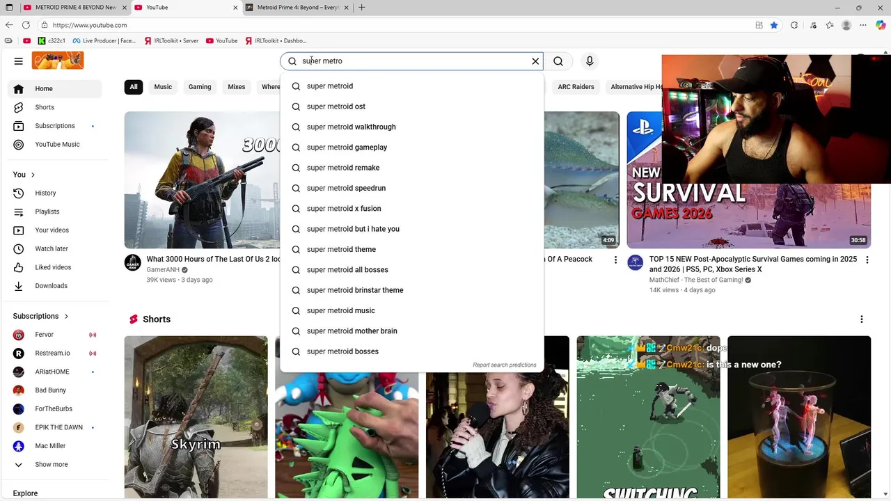Select 'super metroid mother brain' suggestion
The height and width of the screenshot is (501, 891).
point(412,331)
